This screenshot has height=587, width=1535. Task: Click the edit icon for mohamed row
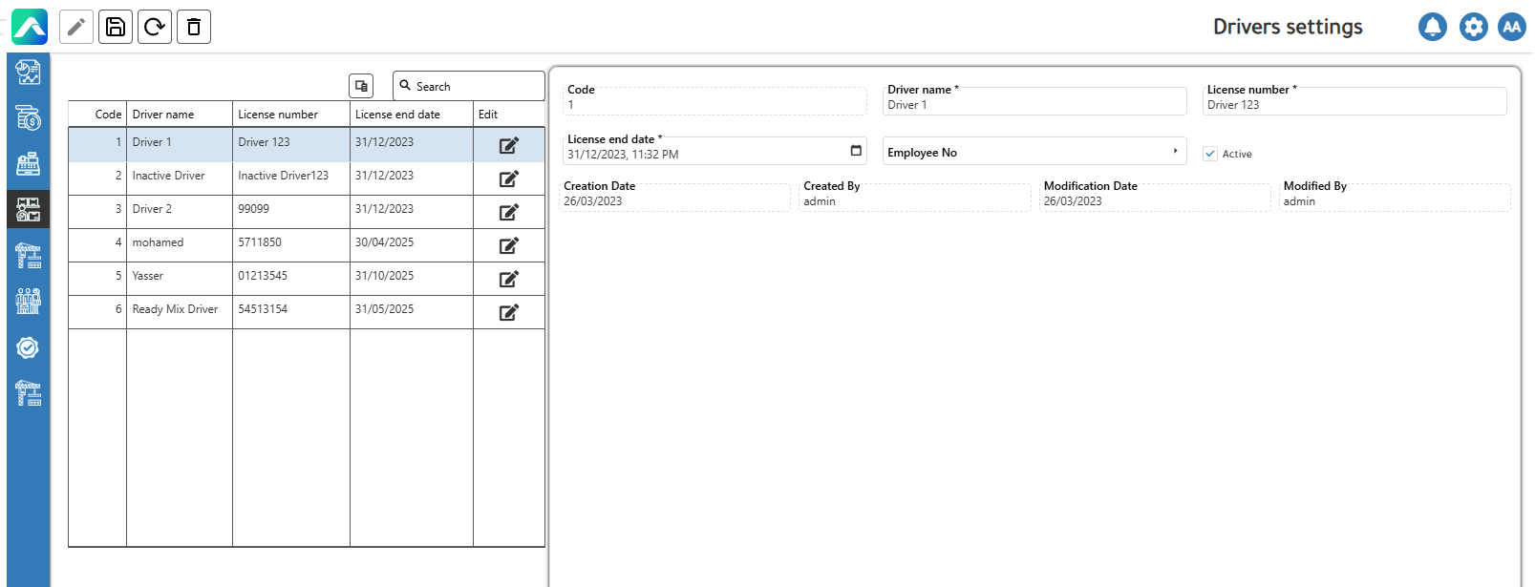point(509,245)
